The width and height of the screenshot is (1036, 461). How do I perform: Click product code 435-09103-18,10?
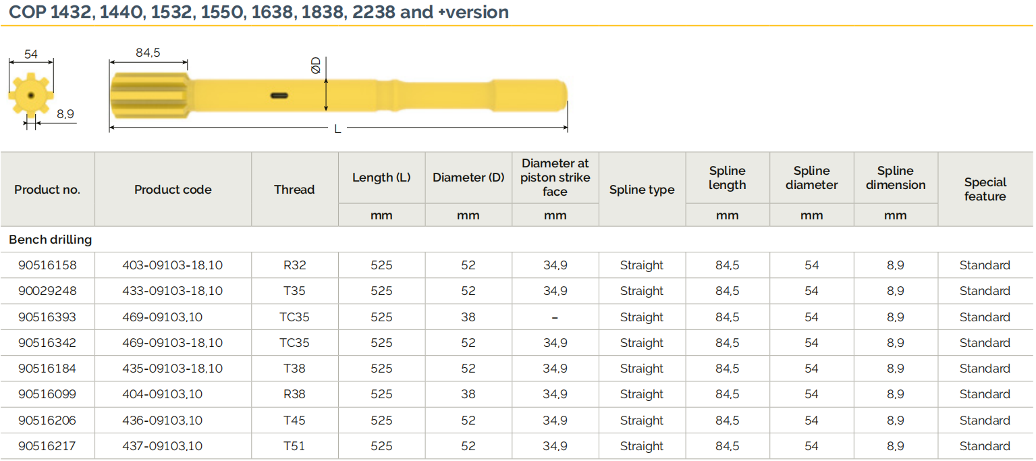173,369
